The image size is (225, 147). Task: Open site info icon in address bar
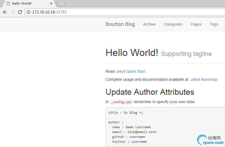pyautogui.click(x=29, y=12)
